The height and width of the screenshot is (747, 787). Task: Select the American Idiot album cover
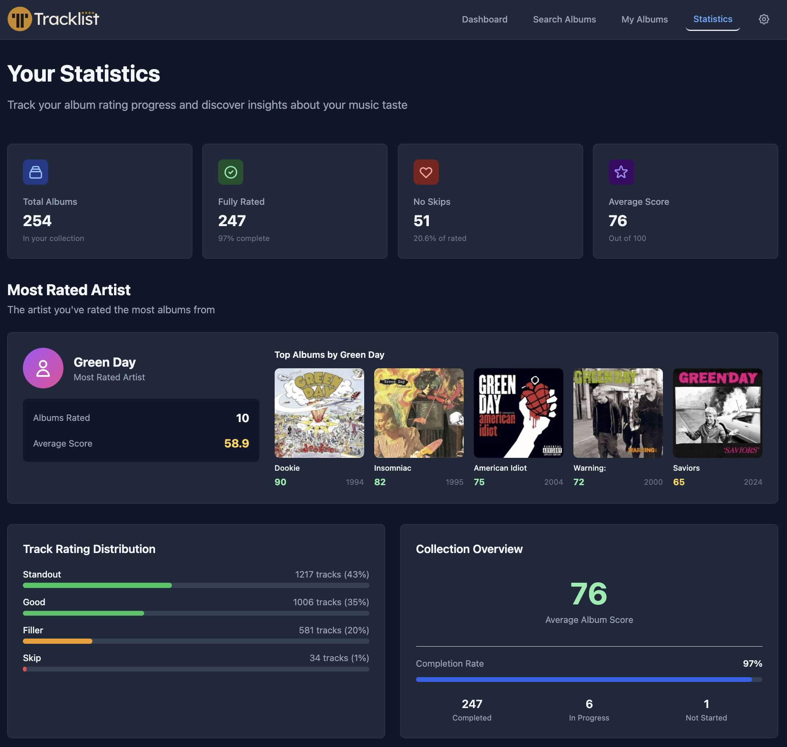518,413
